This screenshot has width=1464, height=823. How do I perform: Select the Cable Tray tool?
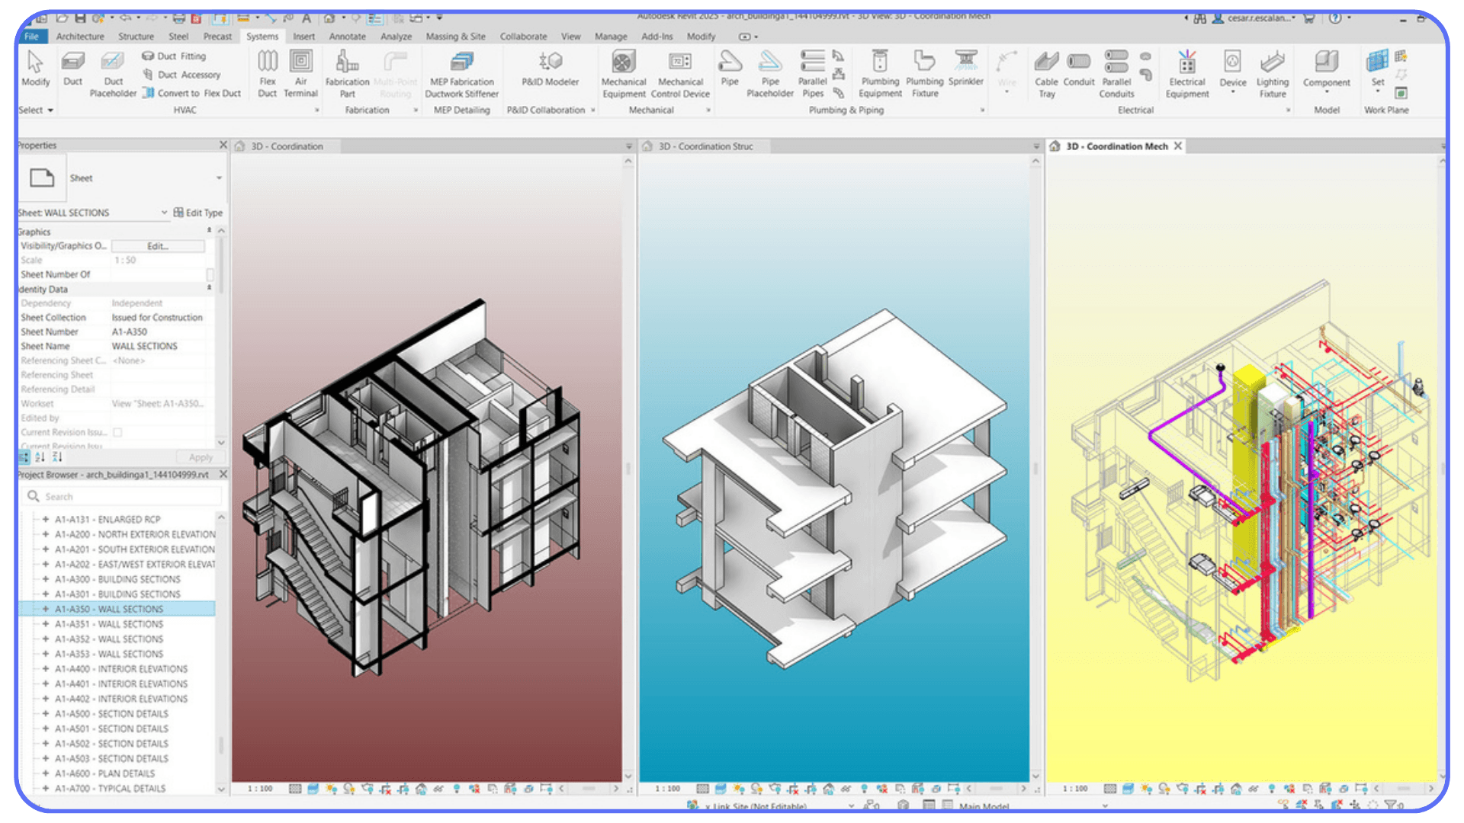pyautogui.click(x=1047, y=72)
